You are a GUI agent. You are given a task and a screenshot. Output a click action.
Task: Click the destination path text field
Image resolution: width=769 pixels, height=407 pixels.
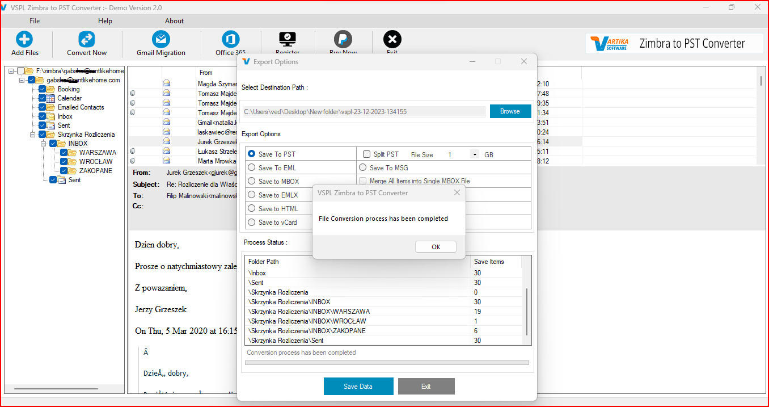[363, 112]
